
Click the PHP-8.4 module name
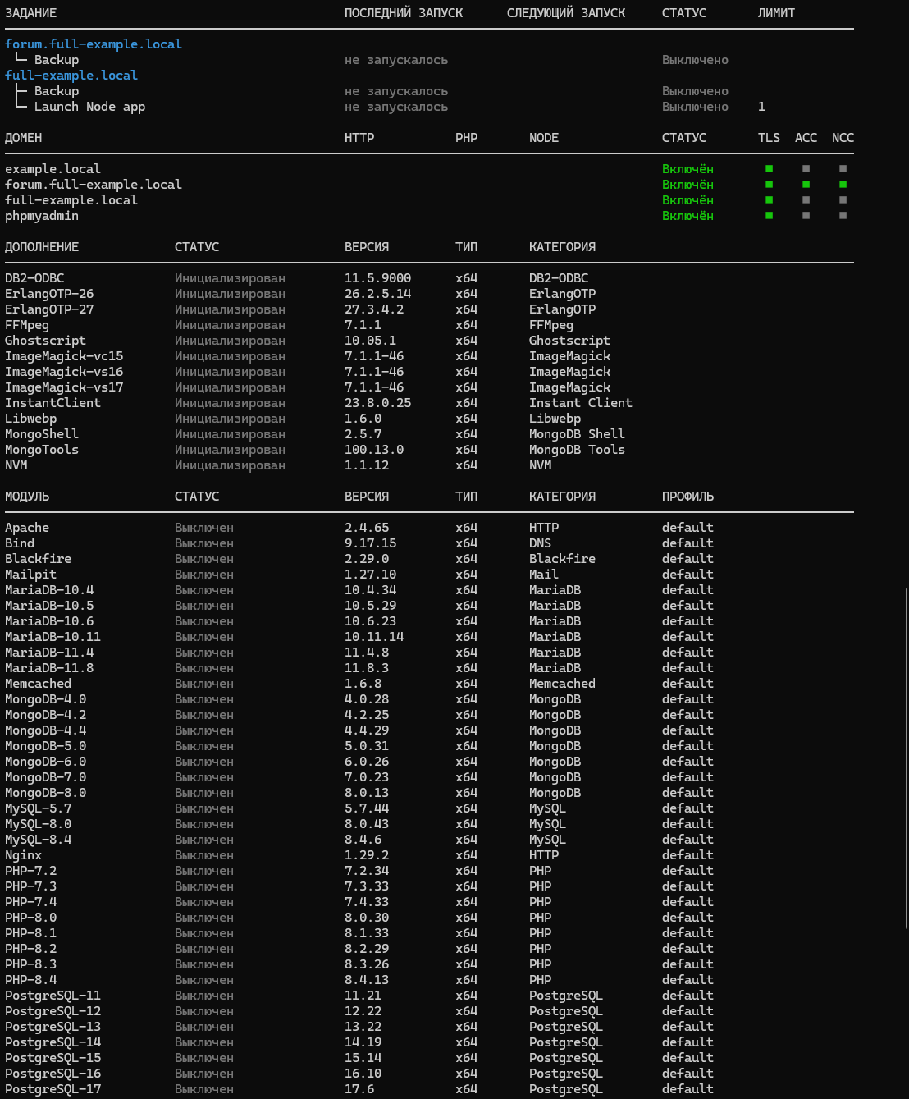(30, 980)
